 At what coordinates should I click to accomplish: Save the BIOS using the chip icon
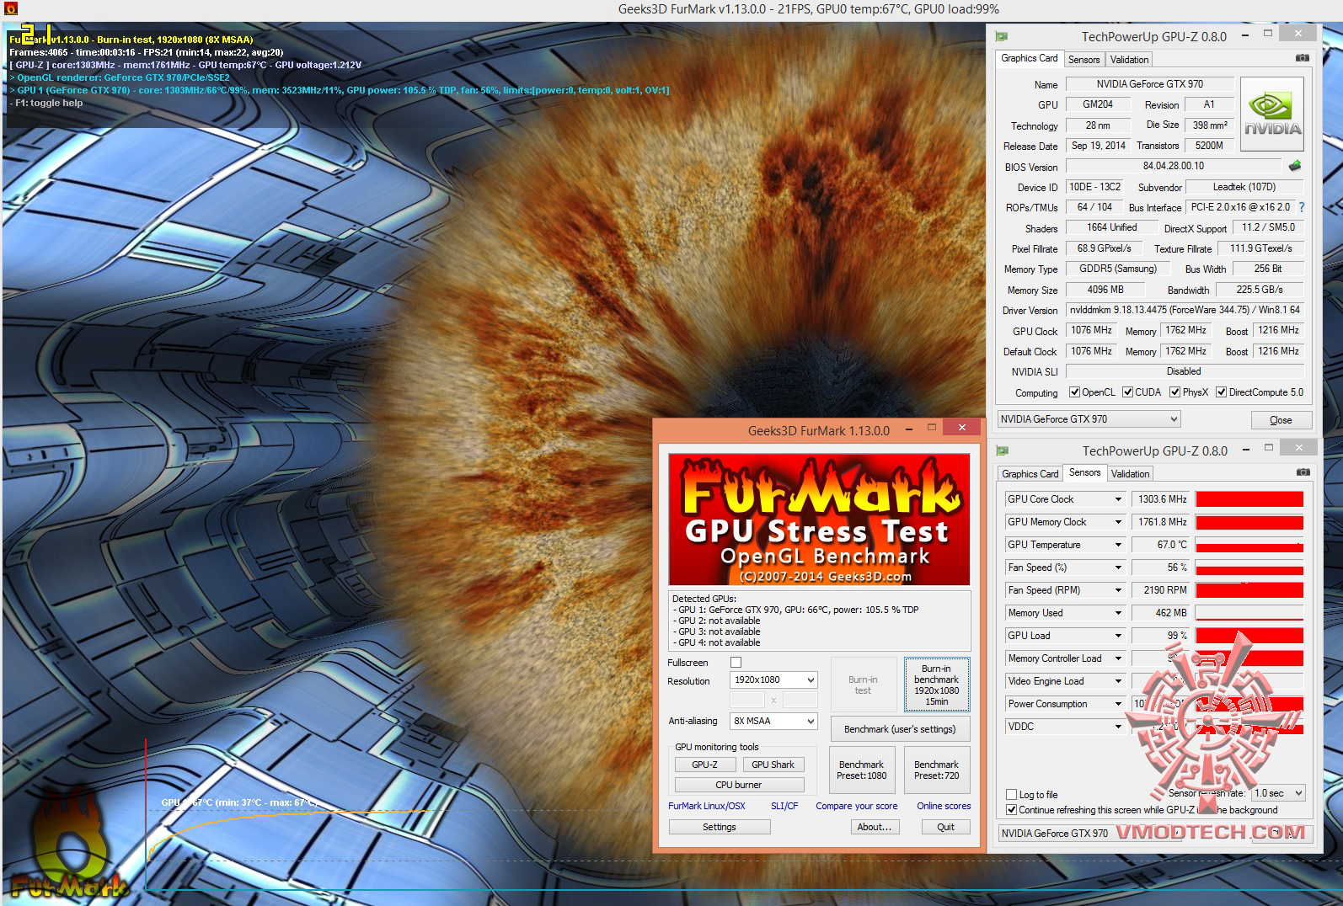point(1295,166)
